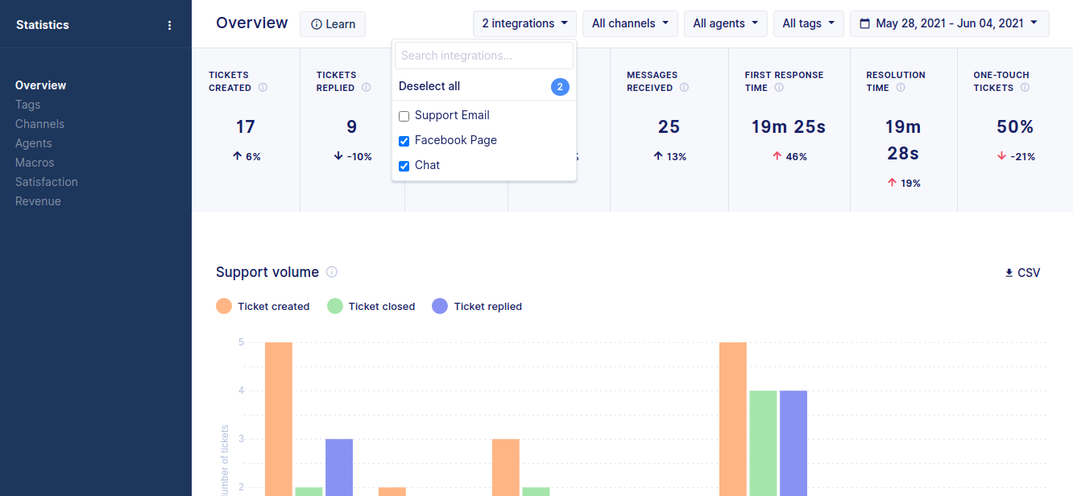
Task: Download Support volume as CSV
Action: coord(1022,273)
